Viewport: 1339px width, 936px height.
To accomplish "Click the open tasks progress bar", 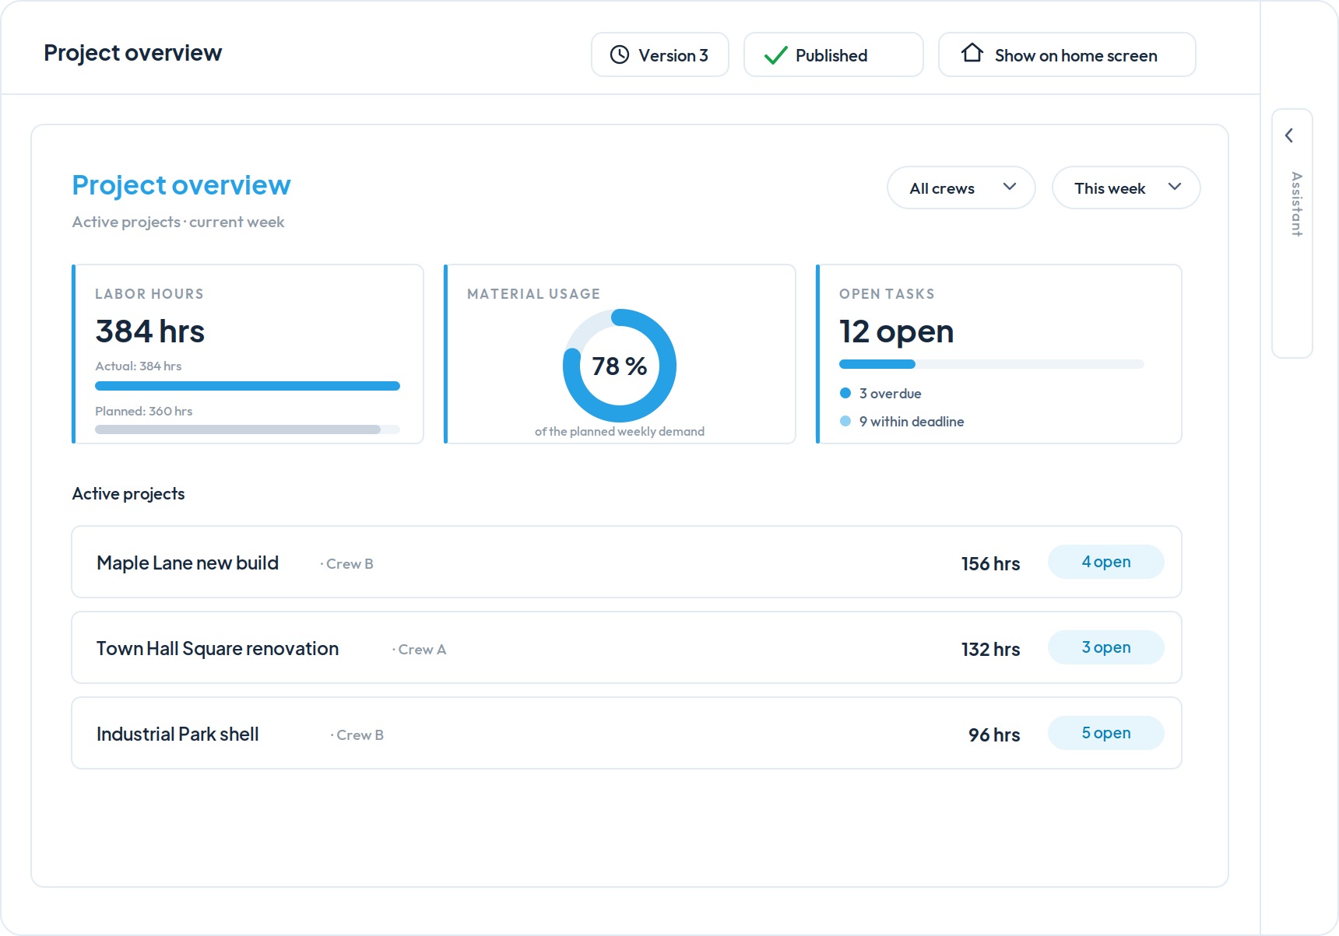I will point(992,364).
